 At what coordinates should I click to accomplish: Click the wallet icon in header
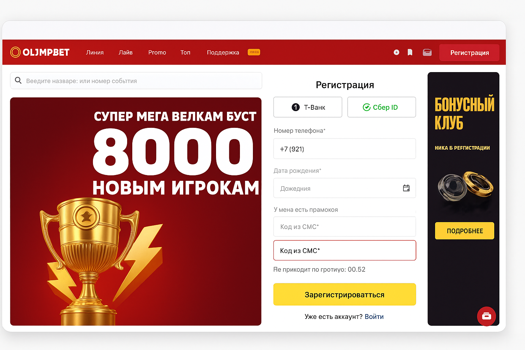pos(427,52)
